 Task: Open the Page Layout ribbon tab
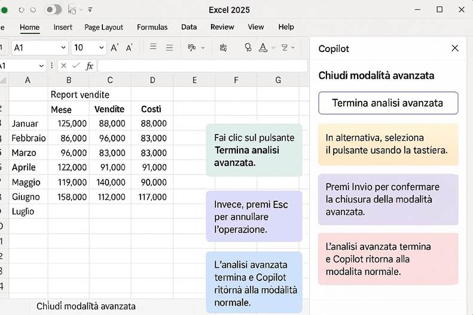click(x=104, y=27)
